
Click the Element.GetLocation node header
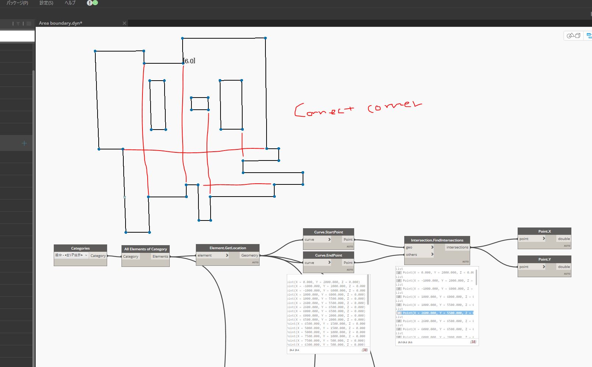pyautogui.click(x=228, y=248)
